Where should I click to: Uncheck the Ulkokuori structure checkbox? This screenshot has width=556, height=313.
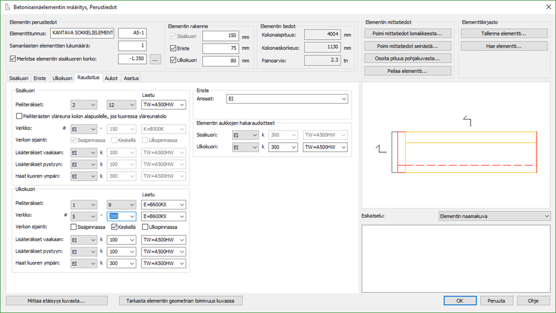pyautogui.click(x=174, y=61)
